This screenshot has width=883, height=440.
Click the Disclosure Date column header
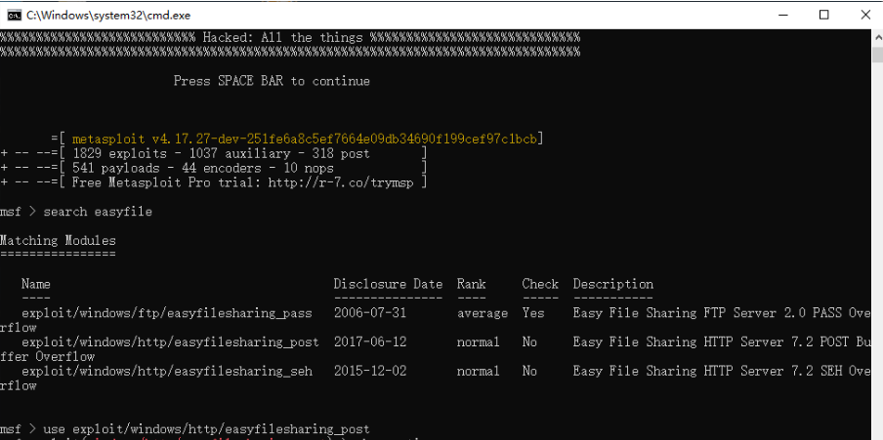388,284
